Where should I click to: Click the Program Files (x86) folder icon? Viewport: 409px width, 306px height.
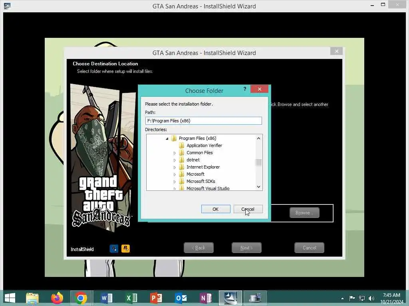(174, 138)
